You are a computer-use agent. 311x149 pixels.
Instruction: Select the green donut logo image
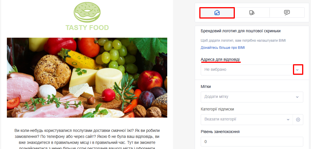click(87, 12)
